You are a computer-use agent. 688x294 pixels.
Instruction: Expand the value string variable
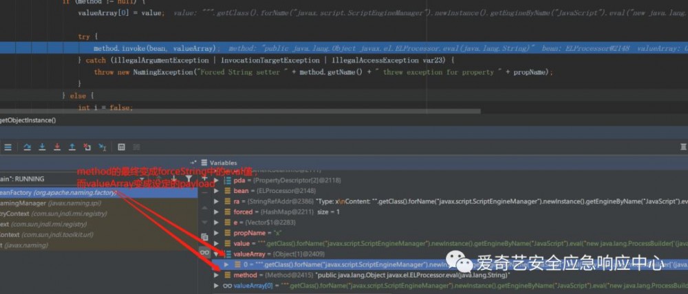[x=216, y=243]
